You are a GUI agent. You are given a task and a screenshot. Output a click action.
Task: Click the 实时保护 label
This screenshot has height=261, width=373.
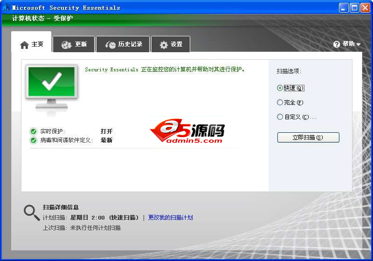[x=52, y=131]
